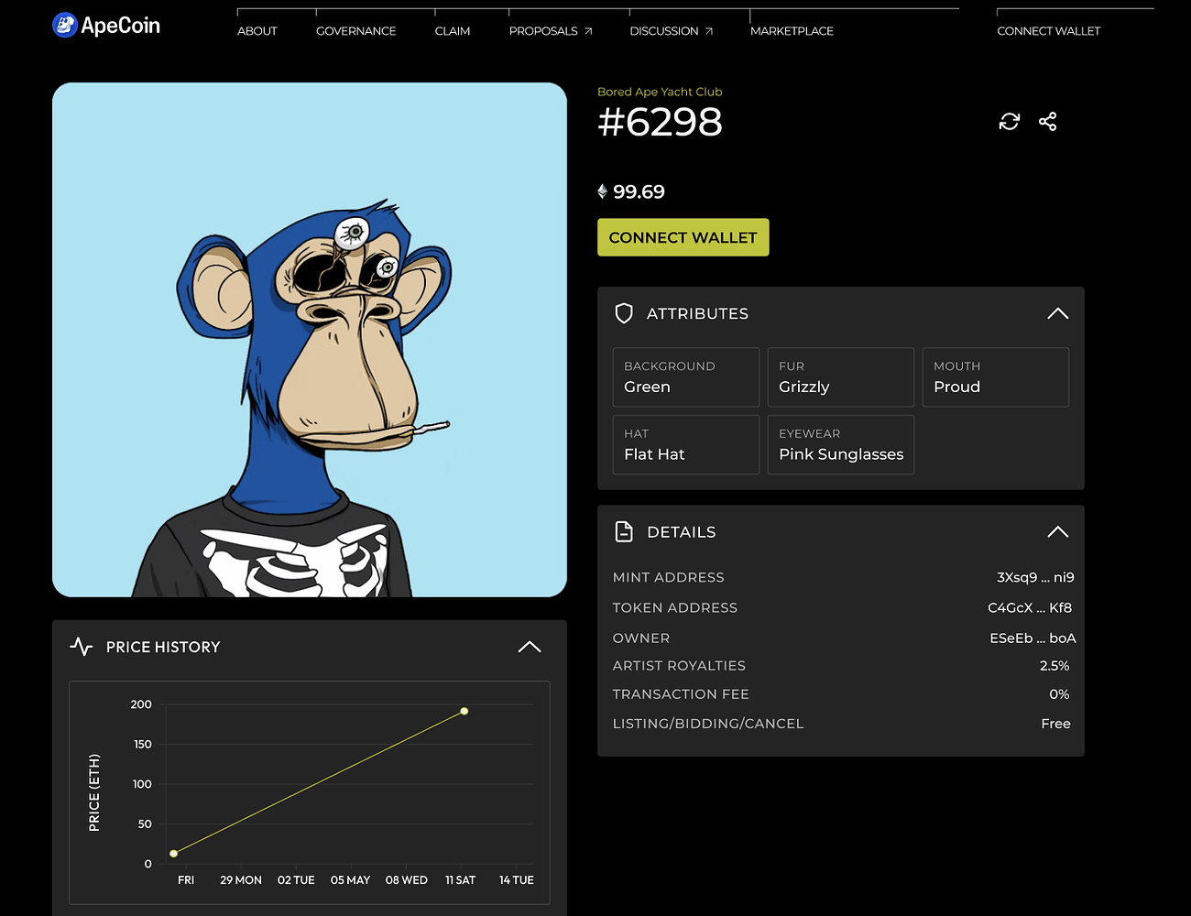This screenshot has height=916, width=1191.
Task: Open the Governance menu item
Action: click(355, 31)
